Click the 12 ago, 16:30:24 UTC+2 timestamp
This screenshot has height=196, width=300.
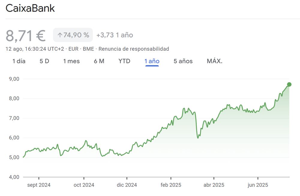click(x=34, y=49)
